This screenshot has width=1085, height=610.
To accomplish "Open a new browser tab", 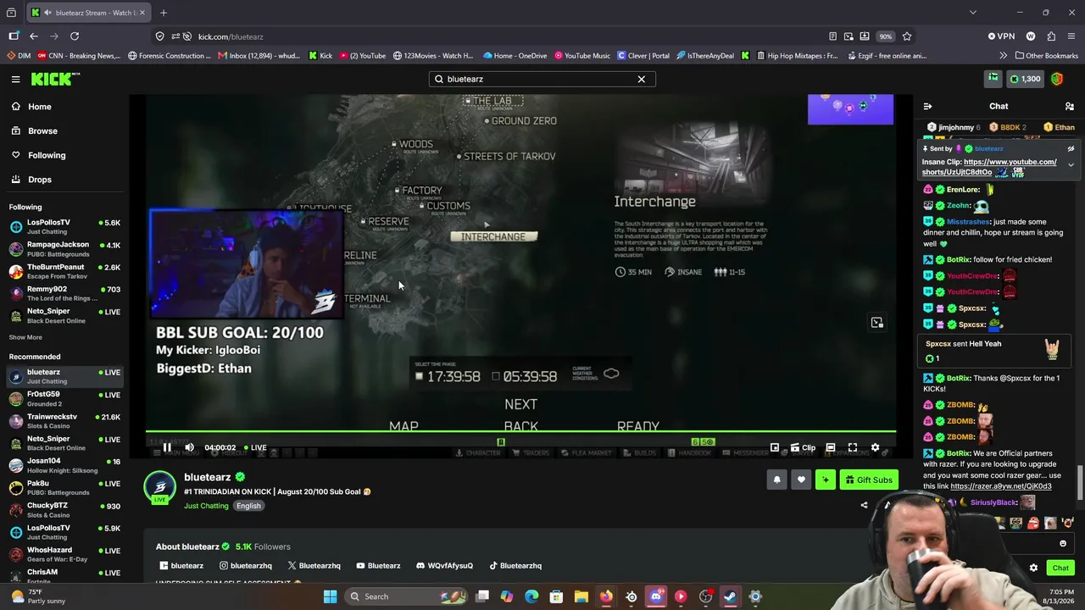I will [164, 13].
